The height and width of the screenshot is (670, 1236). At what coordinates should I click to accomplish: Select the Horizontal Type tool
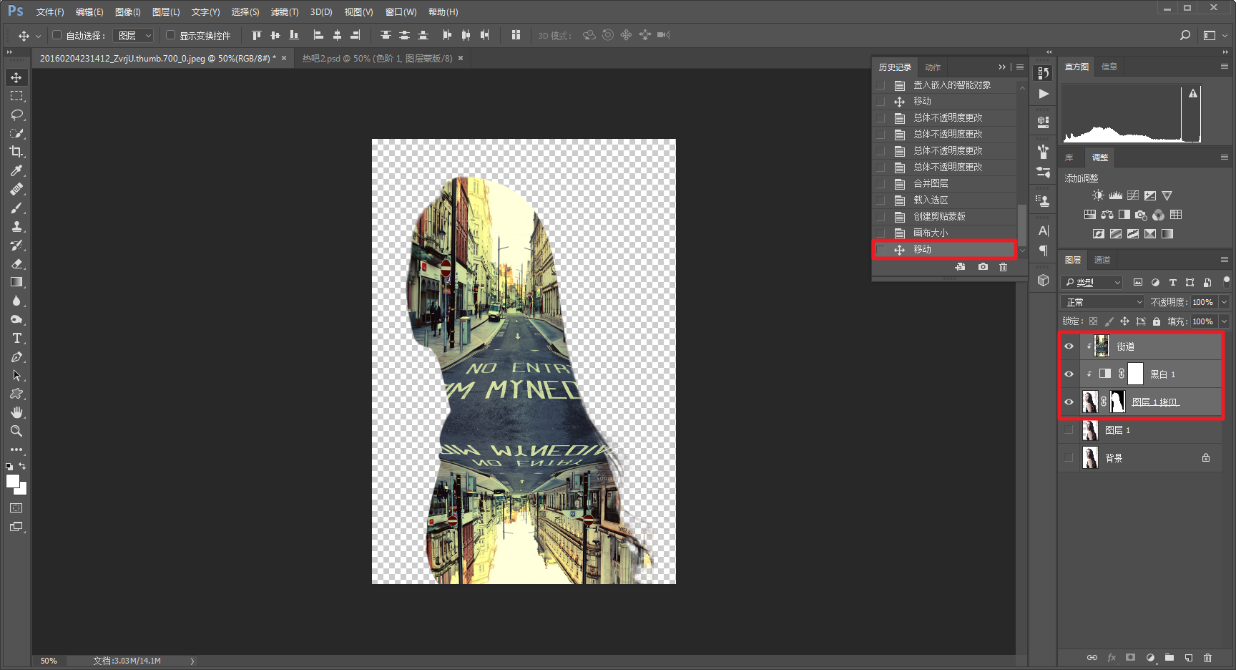point(16,338)
